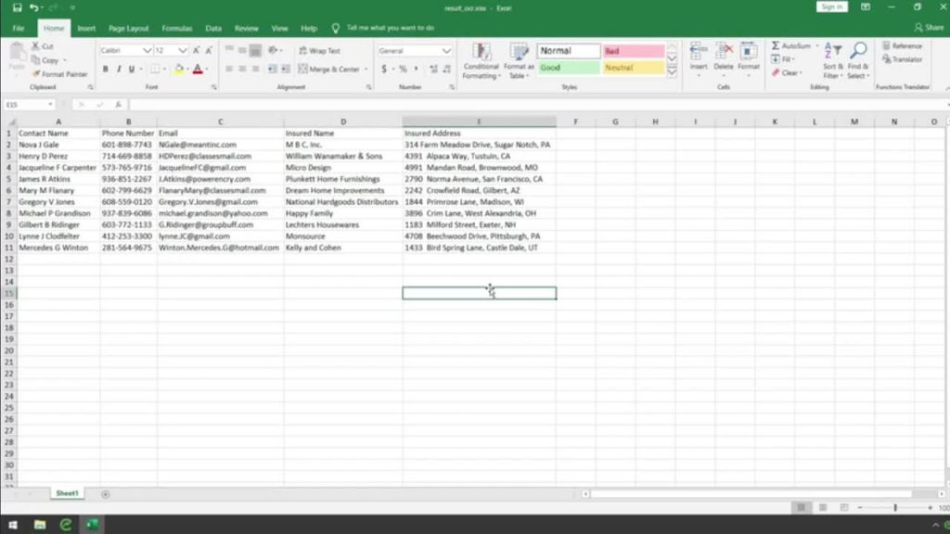The height and width of the screenshot is (534, 950).
Task: Click the Insert Function fx icon
Action: tap(118, 105)
